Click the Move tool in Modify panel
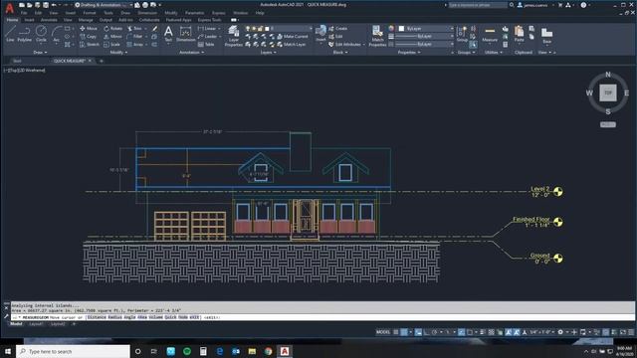 [x=89, y=29]
